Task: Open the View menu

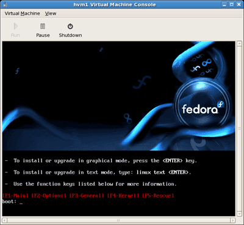Action: pos(51,13)
